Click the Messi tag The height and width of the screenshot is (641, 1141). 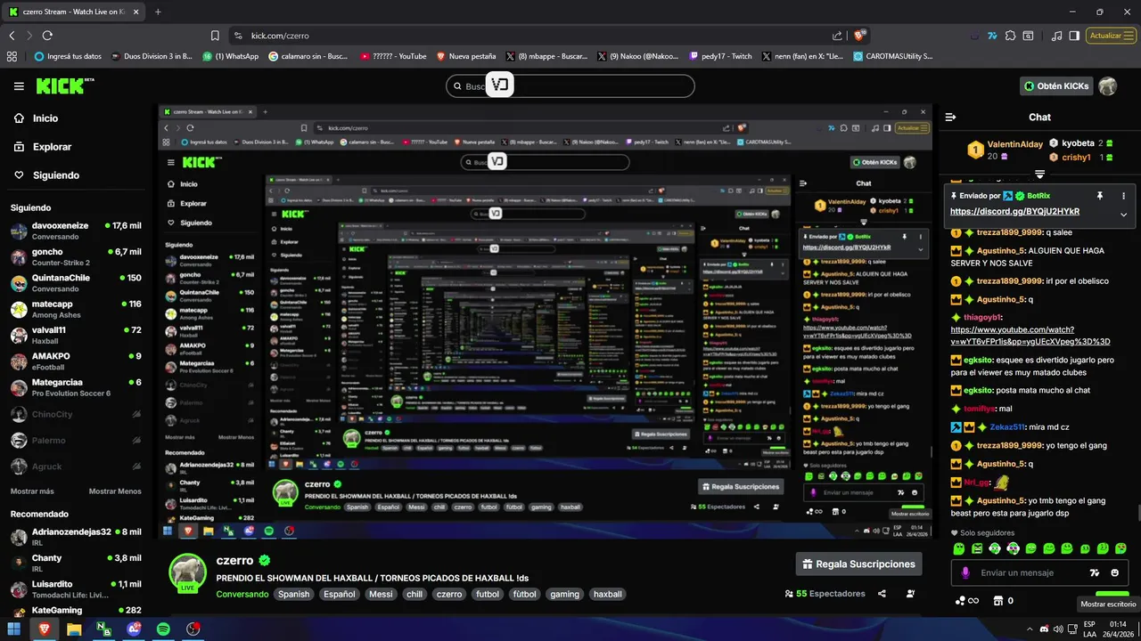[x=381, y=595]
